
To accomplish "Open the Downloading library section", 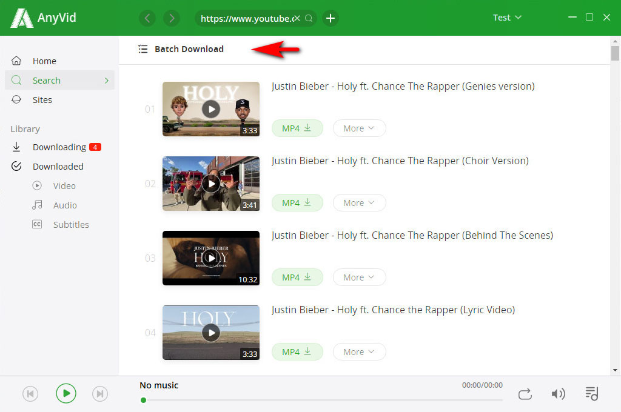I will coord(60,147).
